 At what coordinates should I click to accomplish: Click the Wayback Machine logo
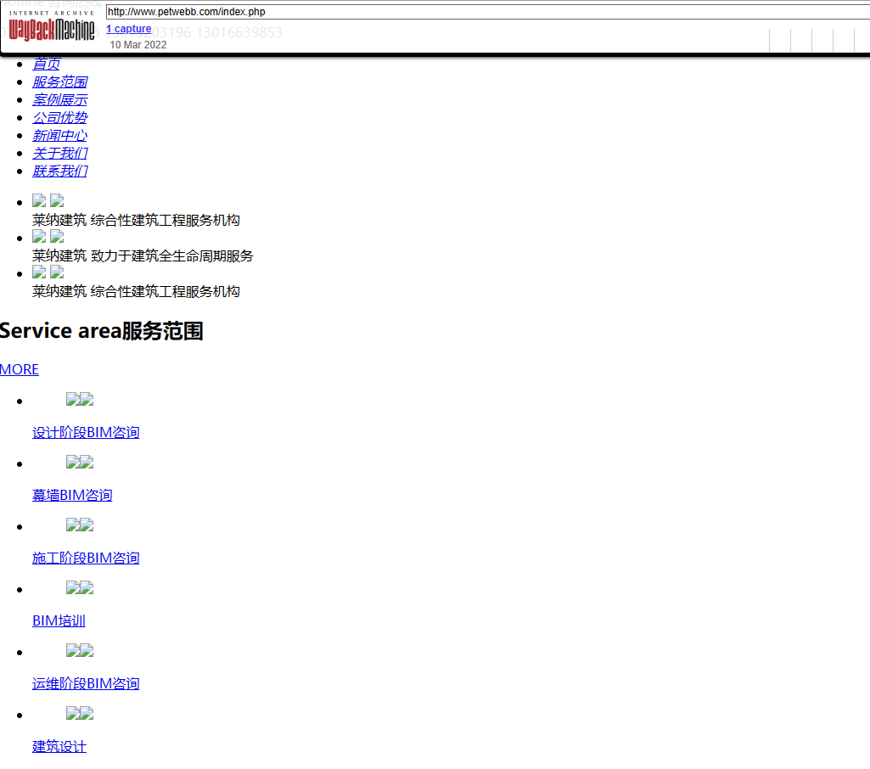point(52,28)
